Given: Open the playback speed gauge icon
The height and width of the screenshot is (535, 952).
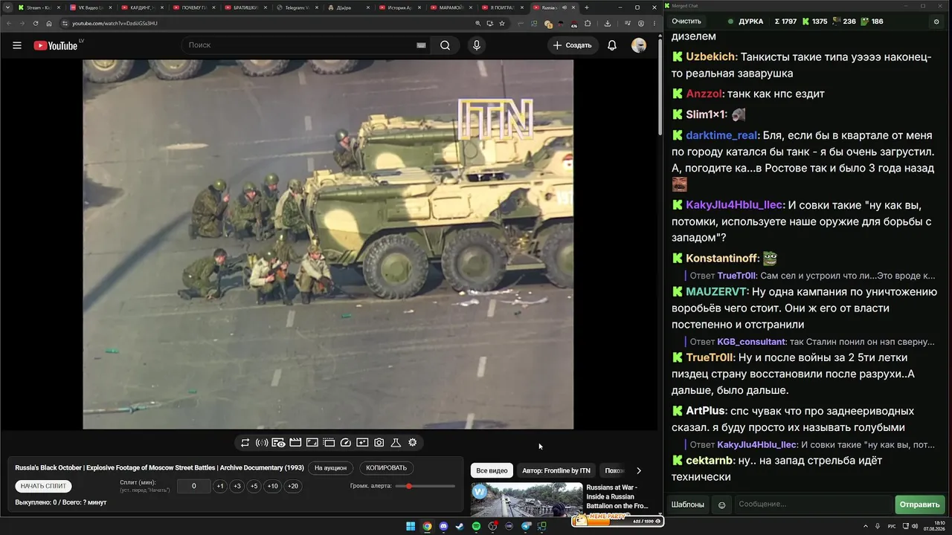Looking at the screenshot, I should [x=346, y=443].
